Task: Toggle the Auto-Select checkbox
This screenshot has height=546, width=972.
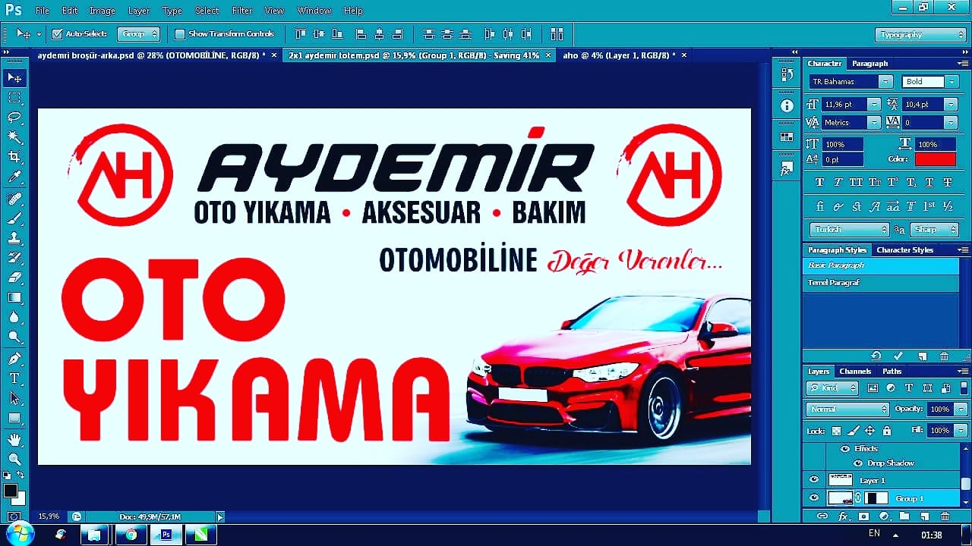Action: pyautogui.click(x=57, y=34)
